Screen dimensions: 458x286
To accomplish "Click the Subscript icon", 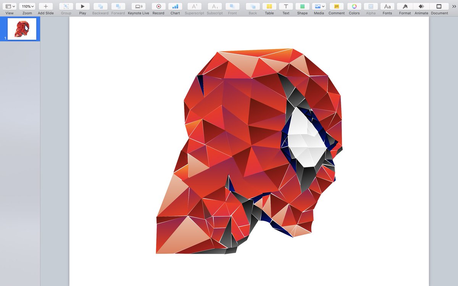I will (x=215, y=6).
